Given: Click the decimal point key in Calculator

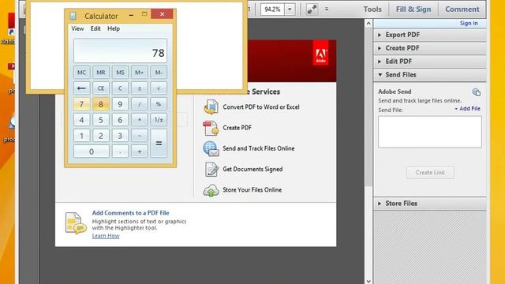Looking at the screenshot, I should (x=120, y=151).
